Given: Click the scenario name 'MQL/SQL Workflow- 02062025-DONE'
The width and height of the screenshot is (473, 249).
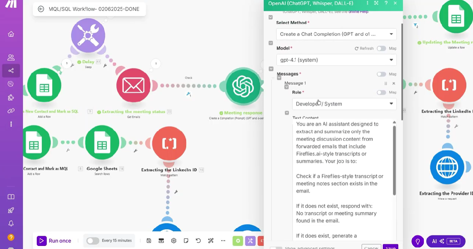Looking at the screenshot, I should 94,9.
